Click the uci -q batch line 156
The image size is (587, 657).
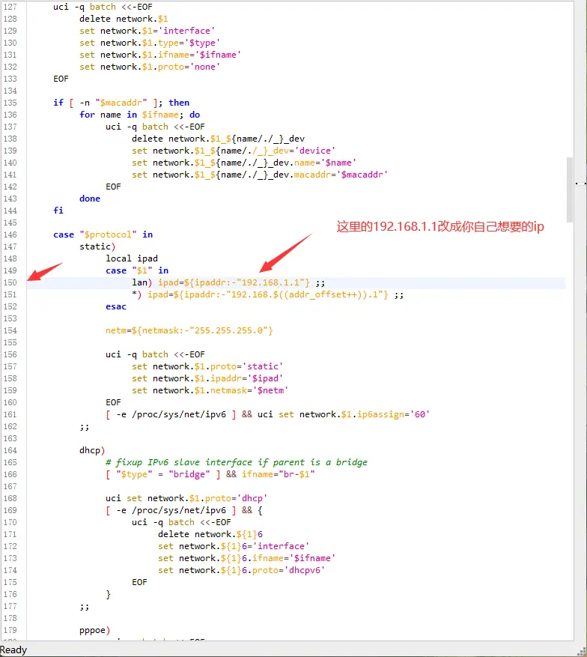pos(155,355)
